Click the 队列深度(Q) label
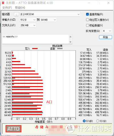This screenshot has height=136, width=114. click(x=93, y=31)
